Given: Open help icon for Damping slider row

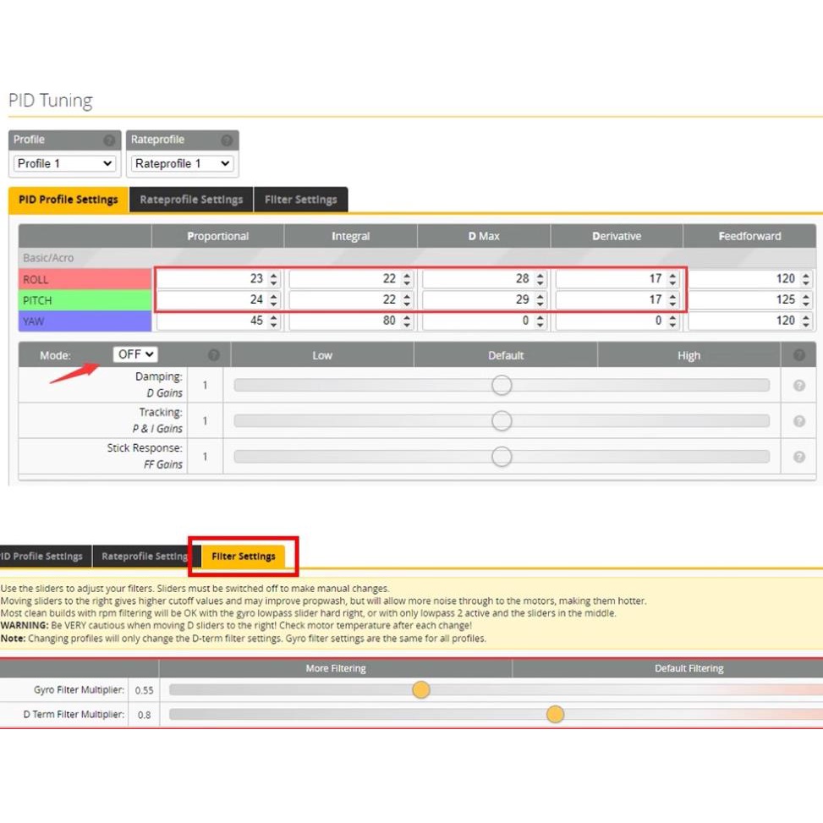Looking at the screenshot, I should tap(798, 386).
